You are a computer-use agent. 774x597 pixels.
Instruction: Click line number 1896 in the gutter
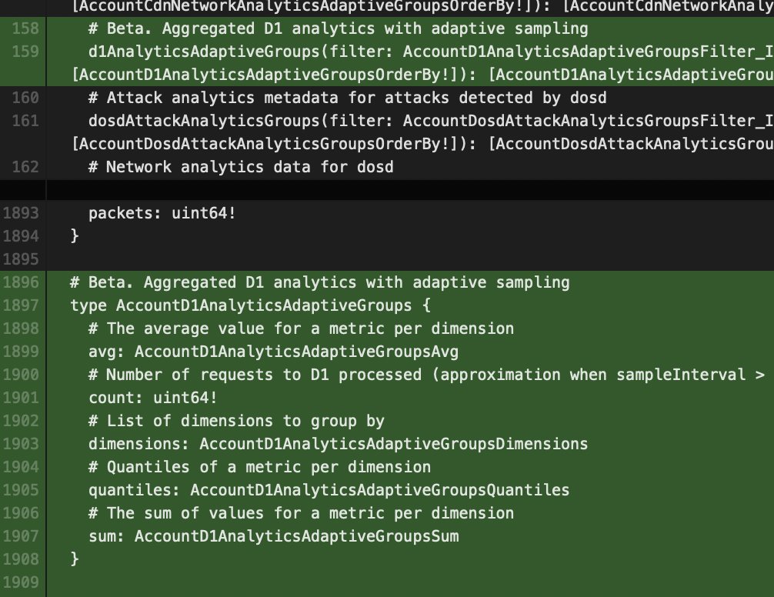[x=18, y=282]
